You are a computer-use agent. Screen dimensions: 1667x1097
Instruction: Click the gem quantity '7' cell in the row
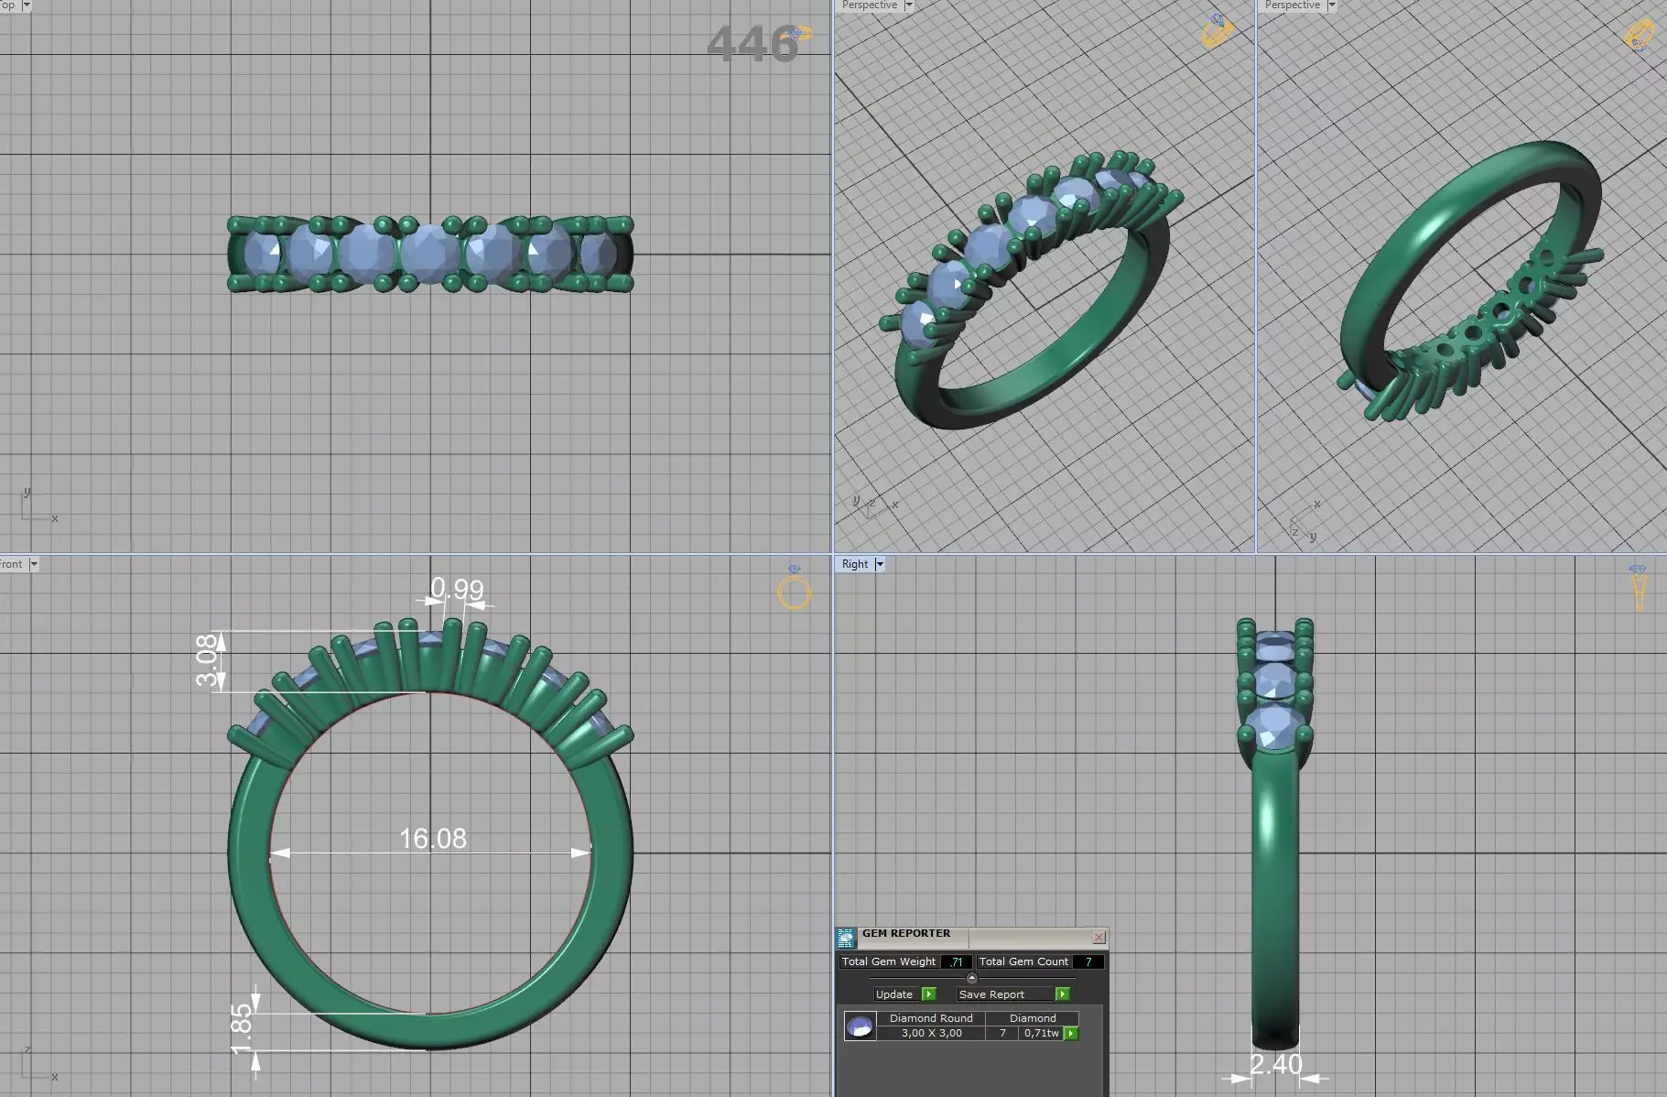coord(1002,1033)
